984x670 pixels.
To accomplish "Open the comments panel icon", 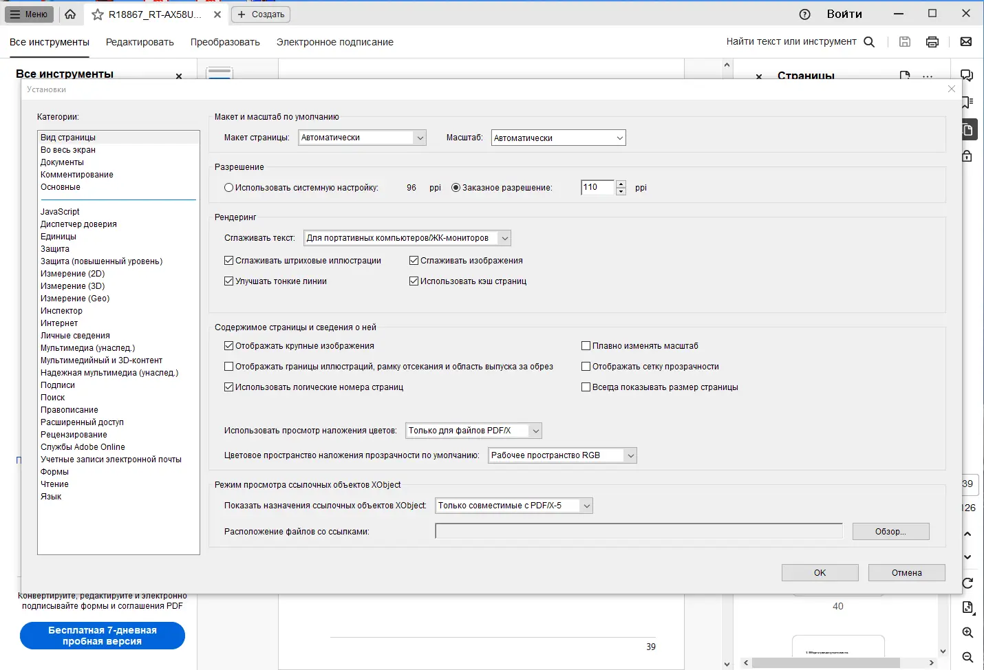I will (x=967, y=76).
